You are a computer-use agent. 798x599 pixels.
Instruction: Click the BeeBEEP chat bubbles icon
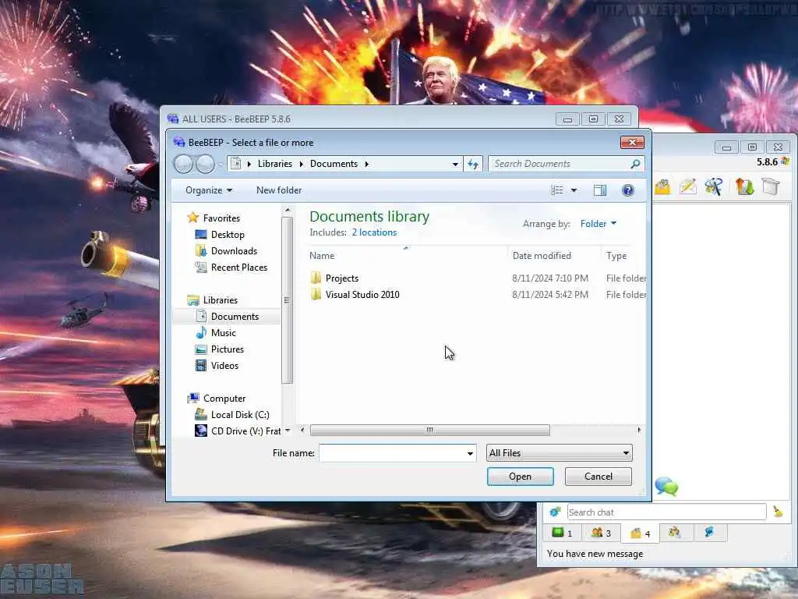click(667, 487)
